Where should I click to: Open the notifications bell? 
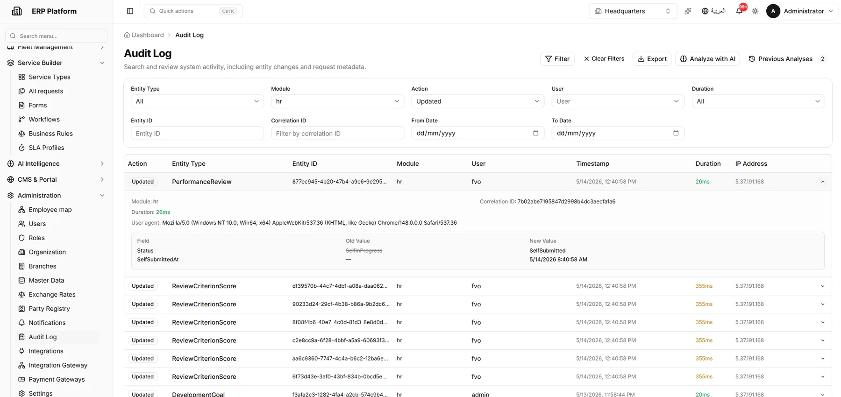pyautogui.click(x=739, y=11)
